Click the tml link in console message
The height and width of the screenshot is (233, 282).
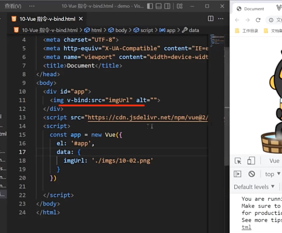tap(246, 227)
